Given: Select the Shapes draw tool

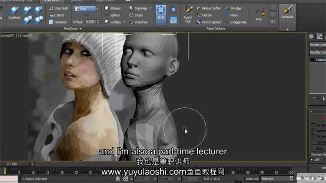Looking at the screenshot, I should pos(113,8).
